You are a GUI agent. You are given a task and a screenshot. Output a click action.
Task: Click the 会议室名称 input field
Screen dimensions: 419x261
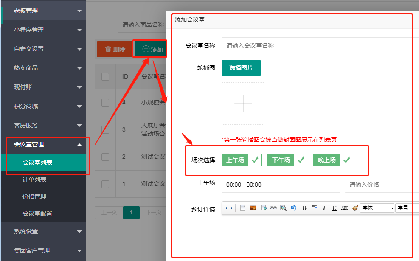[318, 45]
